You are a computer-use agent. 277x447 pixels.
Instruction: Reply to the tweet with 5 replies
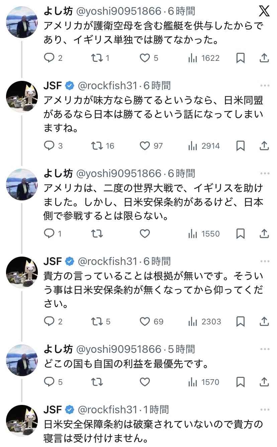[50, 382]
